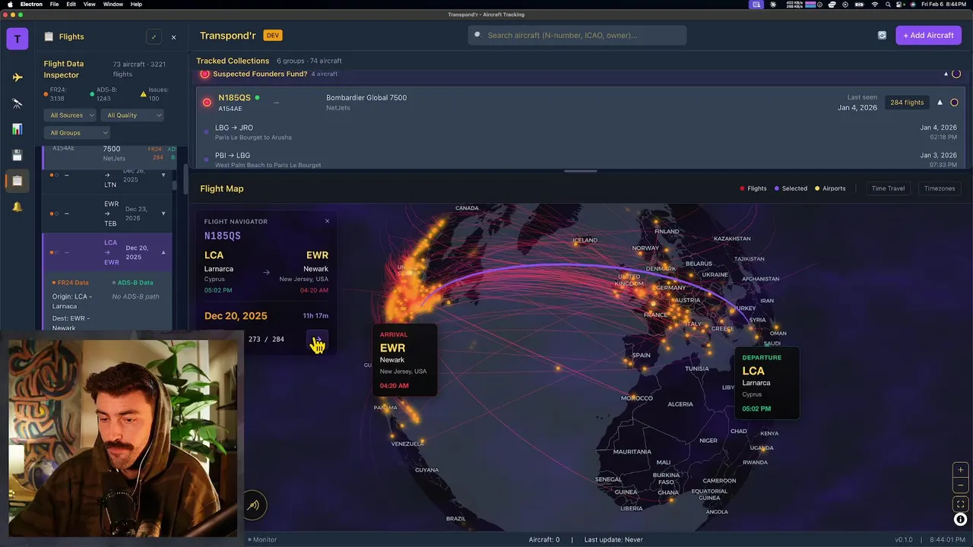973x547 pixels.
Task: Open the Help menu
Action: 136,5
